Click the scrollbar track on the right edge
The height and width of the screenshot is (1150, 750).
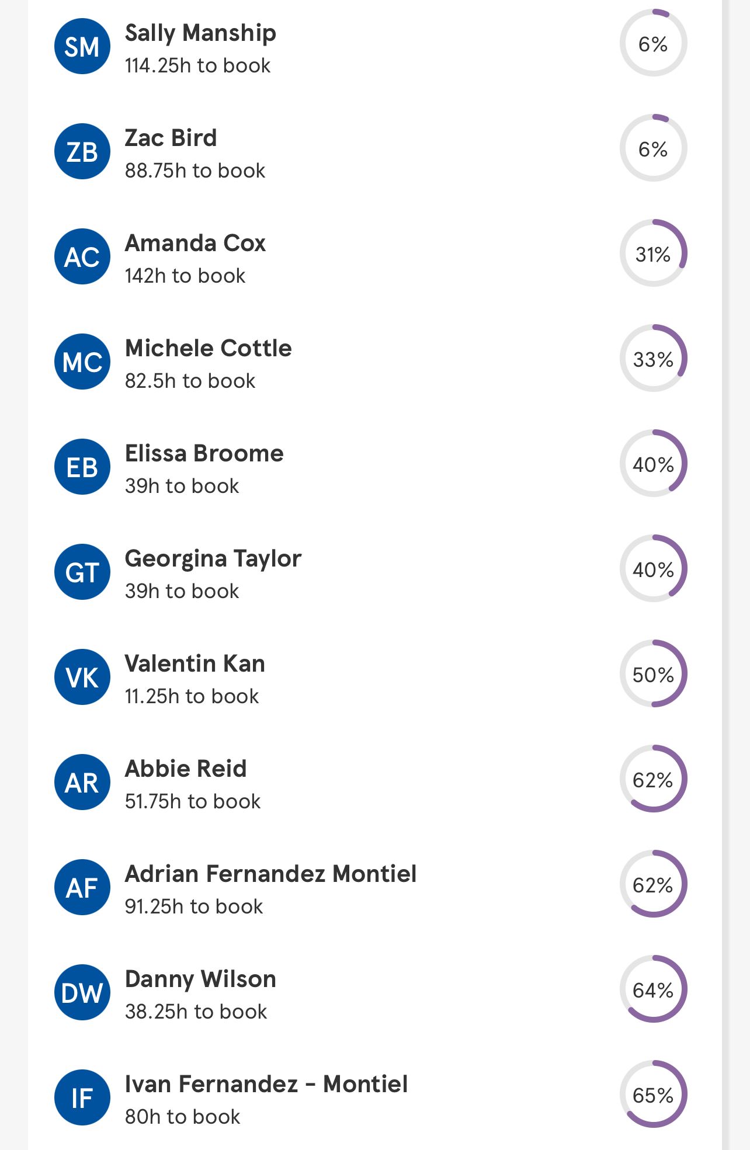(726, 575)
